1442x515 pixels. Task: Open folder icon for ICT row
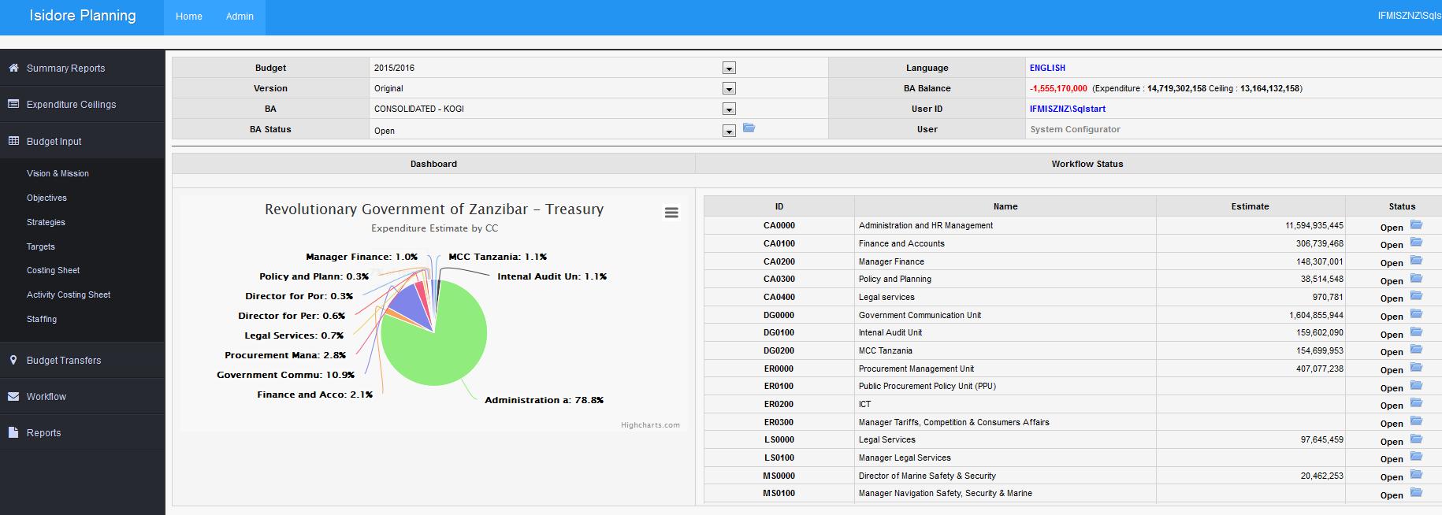point(1416,403)
